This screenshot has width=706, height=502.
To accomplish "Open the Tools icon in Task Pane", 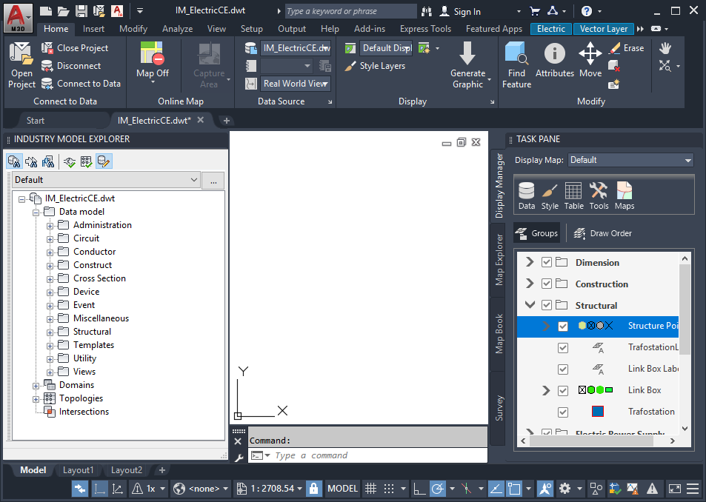I will tap(599, 195).
